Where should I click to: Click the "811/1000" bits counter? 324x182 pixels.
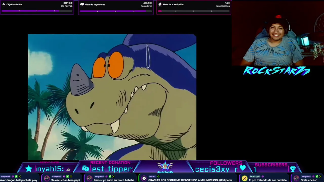click(x=68, y=3)
